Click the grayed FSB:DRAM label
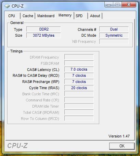 (50, 63)
